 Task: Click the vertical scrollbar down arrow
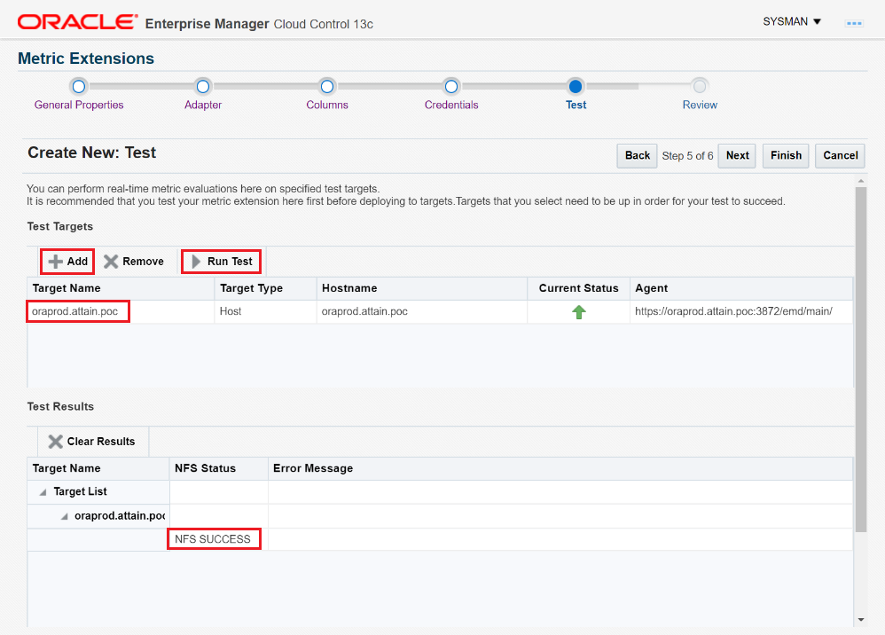[860, 619]
